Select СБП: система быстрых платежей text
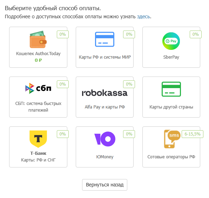 38,107
